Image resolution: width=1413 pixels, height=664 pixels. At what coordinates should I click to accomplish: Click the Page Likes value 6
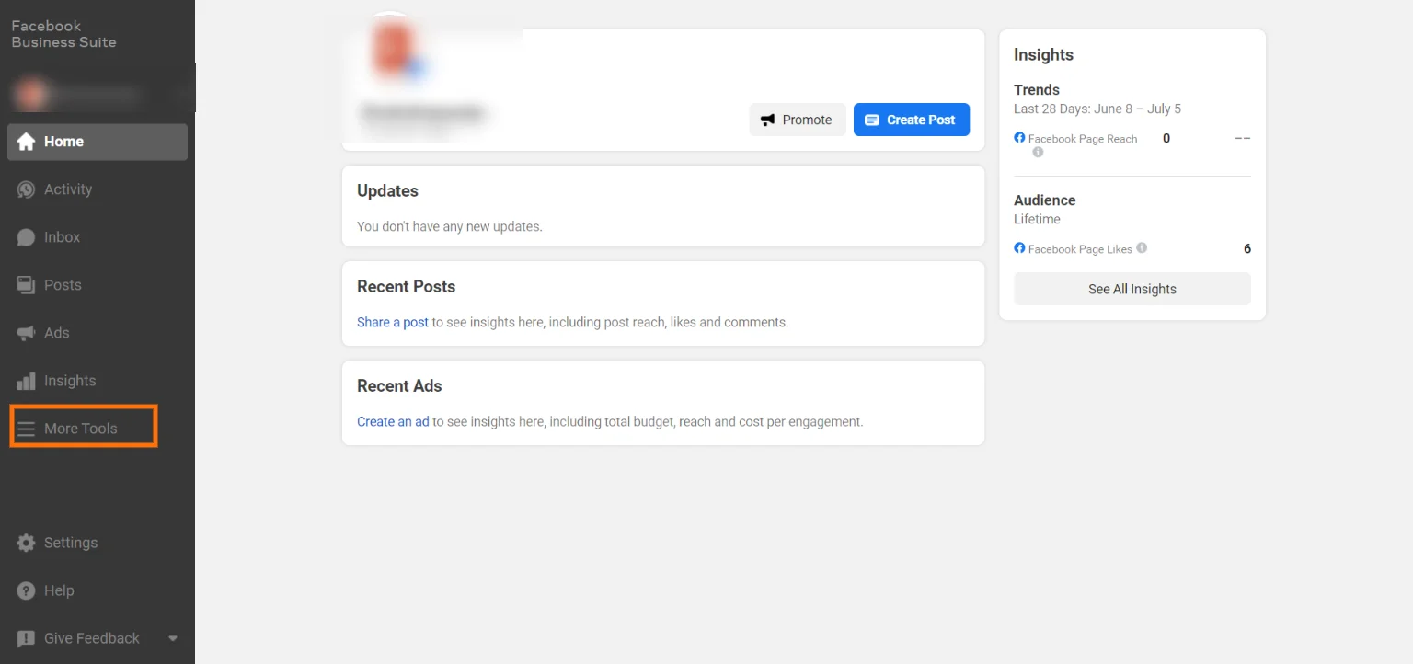1247,248
